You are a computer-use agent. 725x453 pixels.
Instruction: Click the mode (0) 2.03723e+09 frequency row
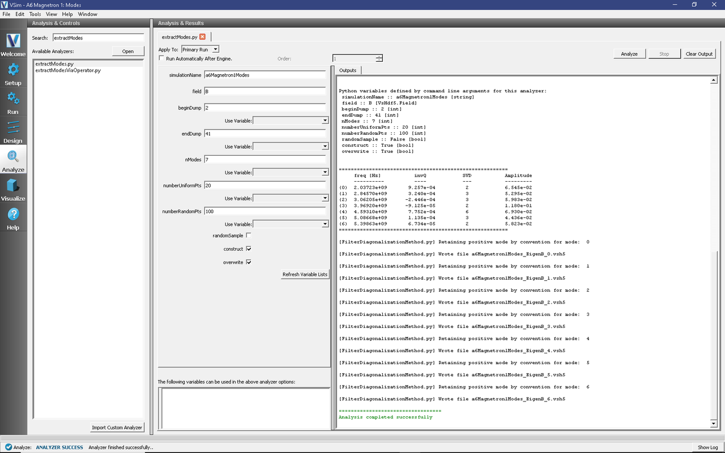tap(436, 187)
